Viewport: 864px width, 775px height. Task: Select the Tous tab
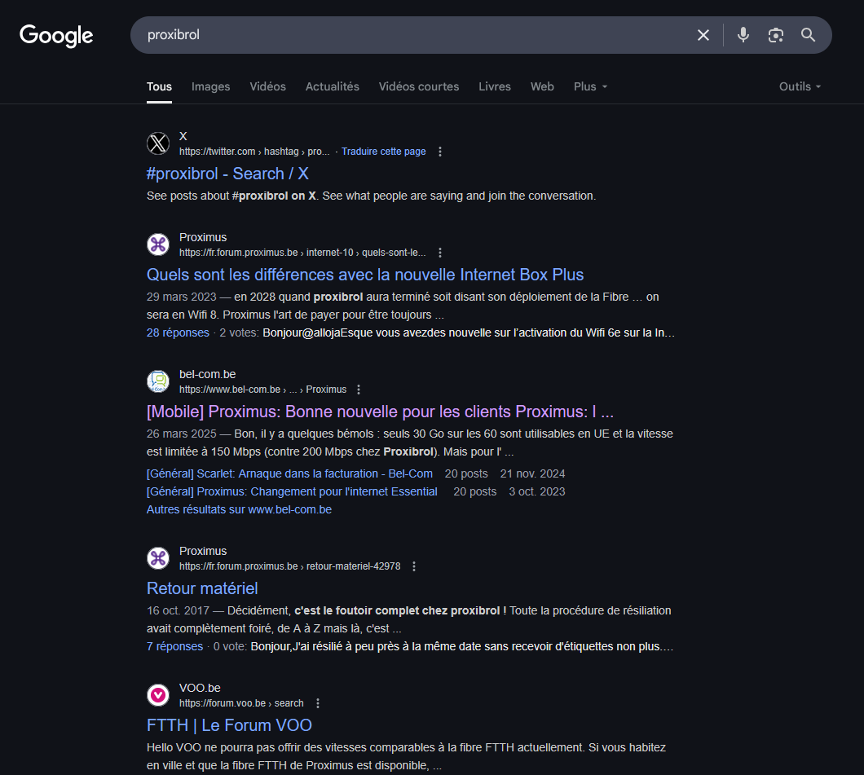159,86
